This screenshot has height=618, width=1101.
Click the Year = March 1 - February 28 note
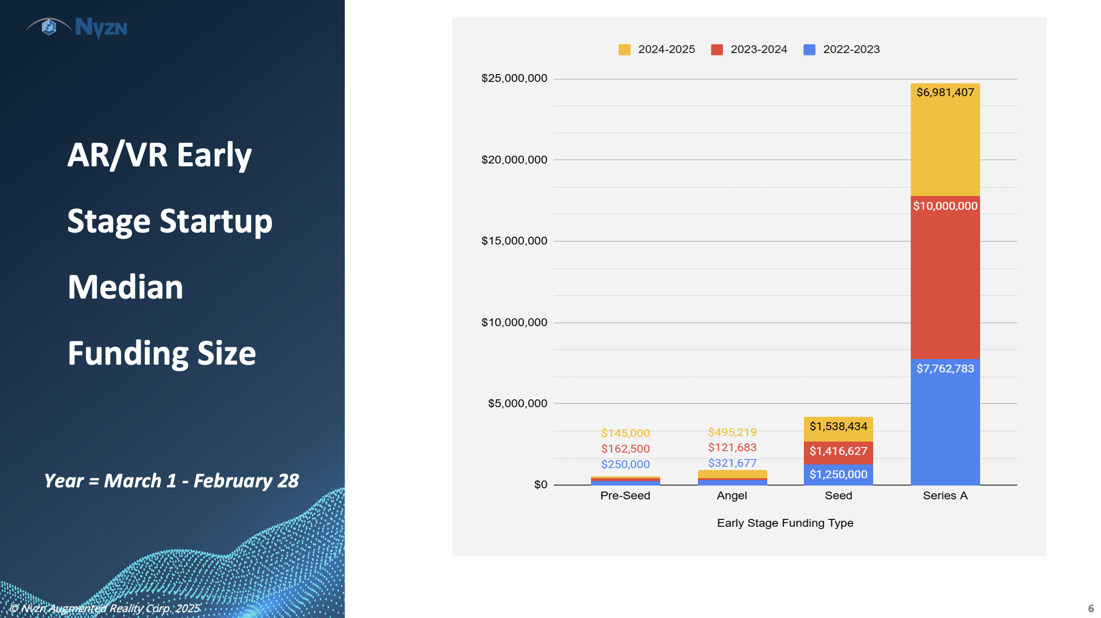coord(171,481)
